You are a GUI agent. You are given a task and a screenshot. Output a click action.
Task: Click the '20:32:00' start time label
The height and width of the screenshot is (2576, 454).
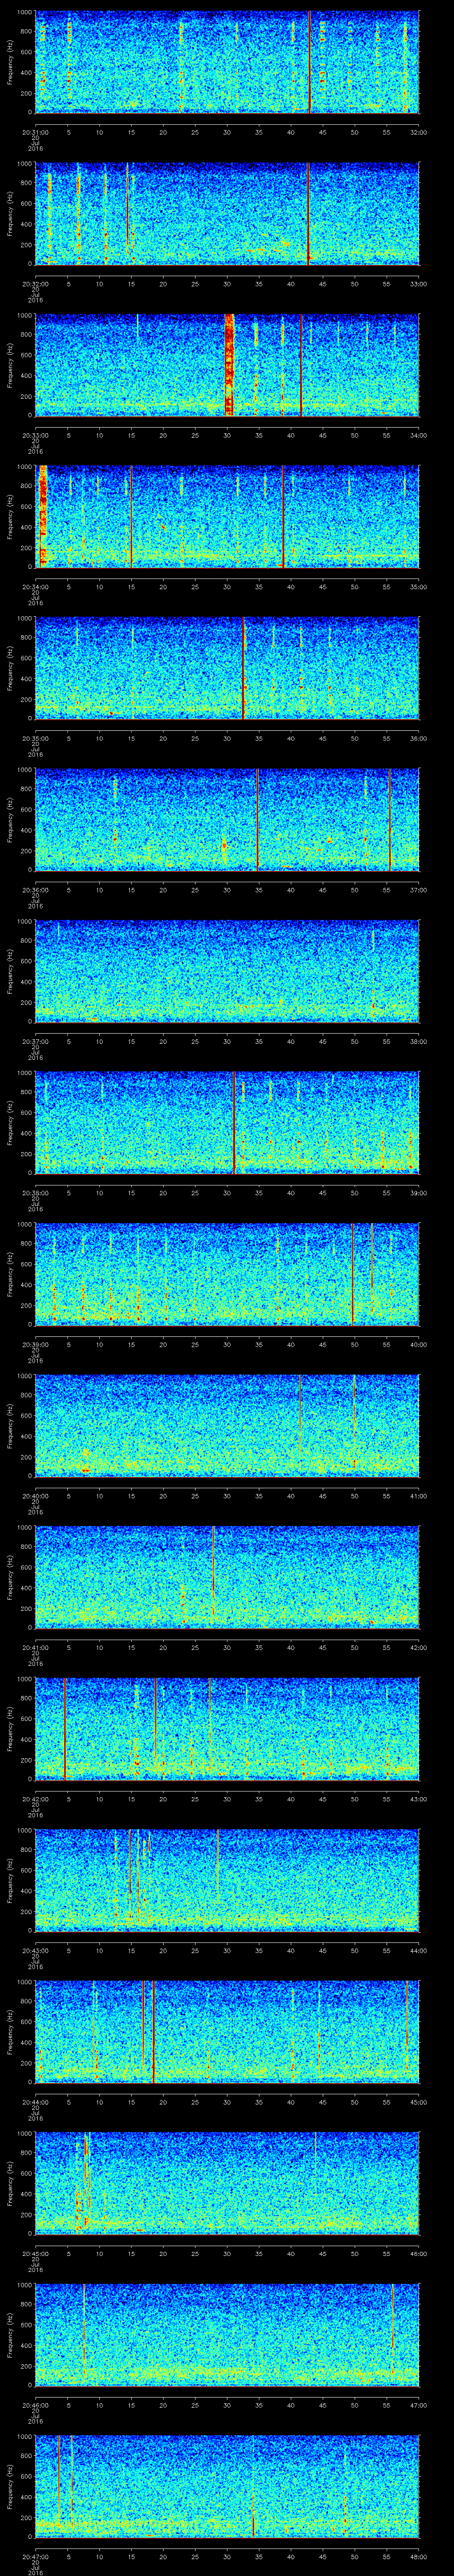pyautogui.click(x=35, y=284)
